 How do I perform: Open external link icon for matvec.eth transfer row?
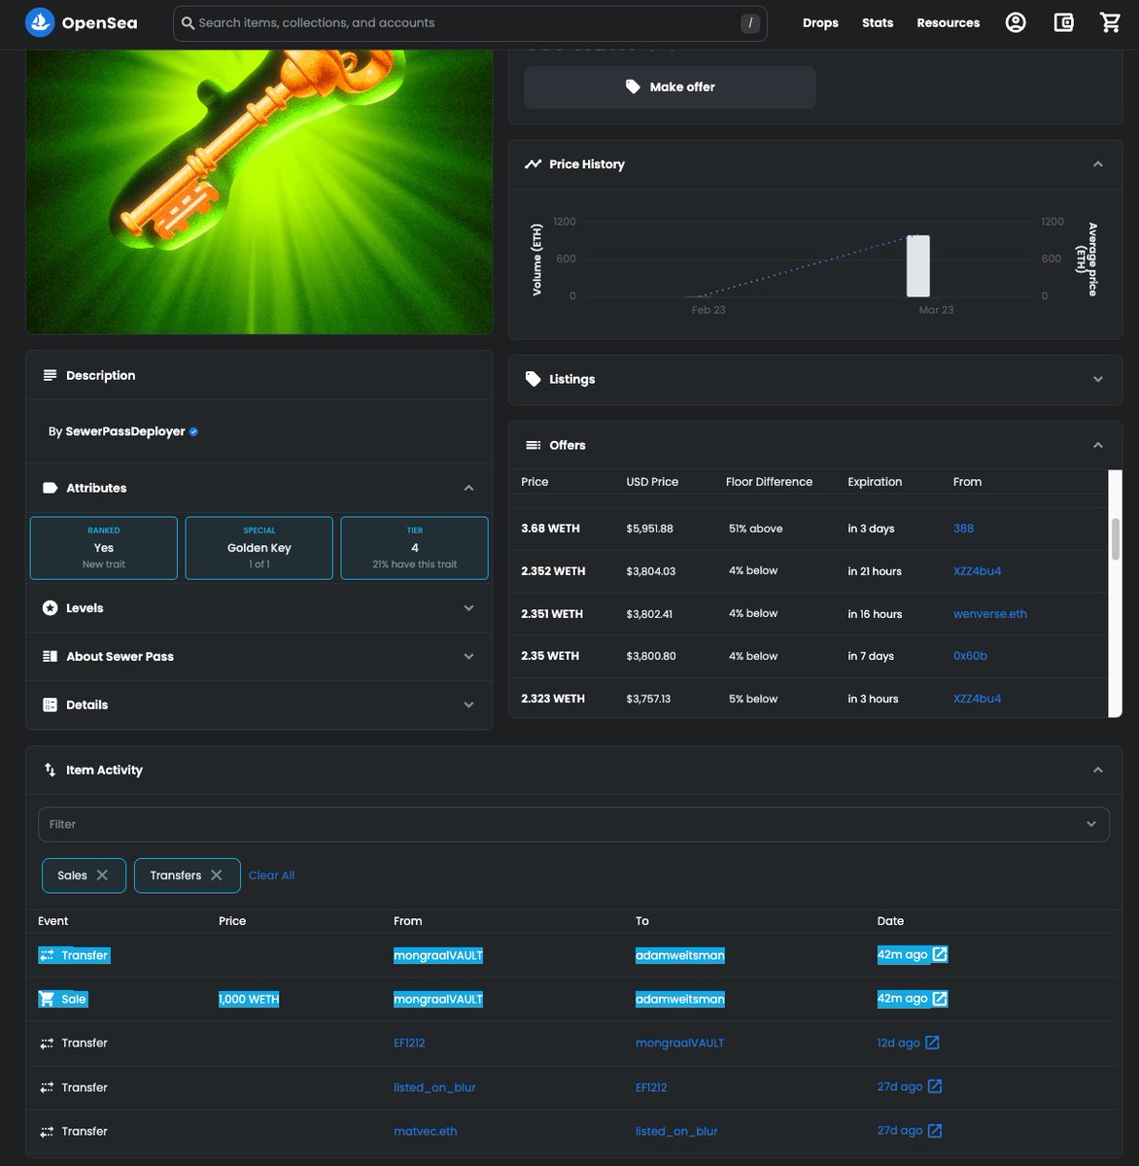935,1131
